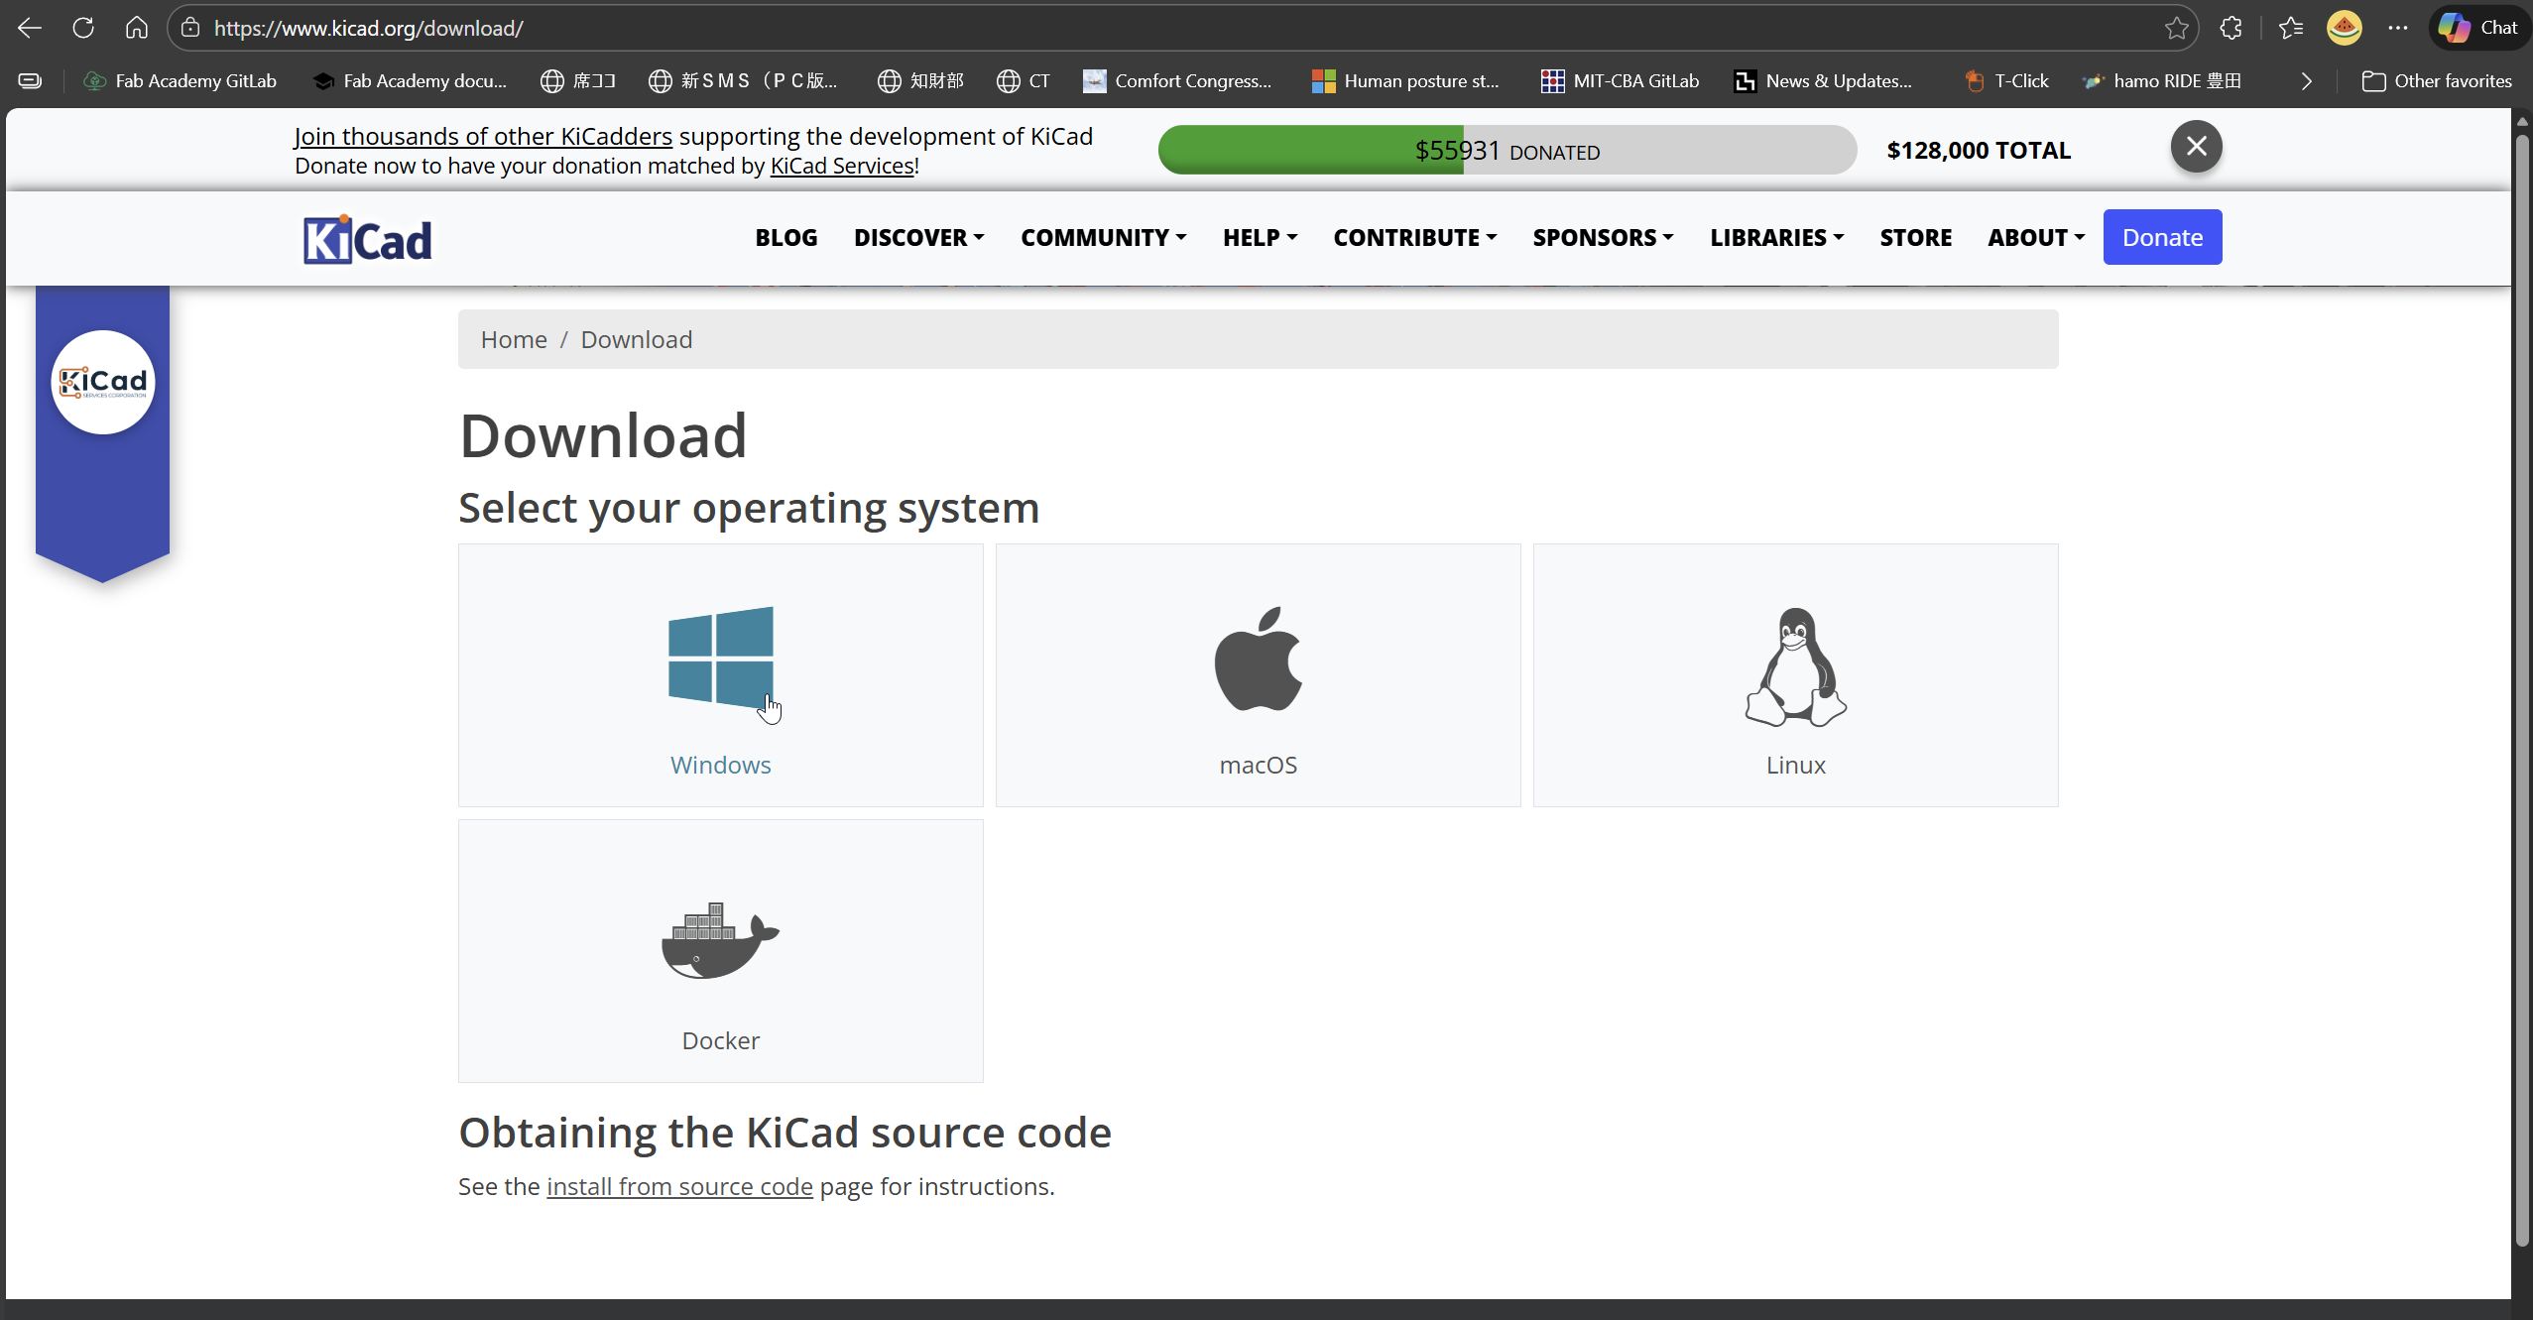This screenshot has height=1320, width=2533.
Task: Select the Windows download option
Action: coord(720,674)
